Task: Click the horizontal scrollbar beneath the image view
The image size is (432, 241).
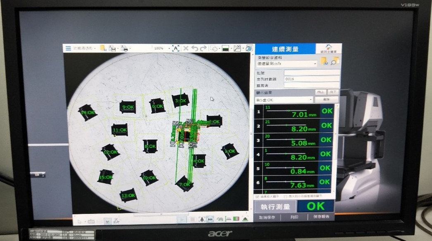Action: point(161,215)
